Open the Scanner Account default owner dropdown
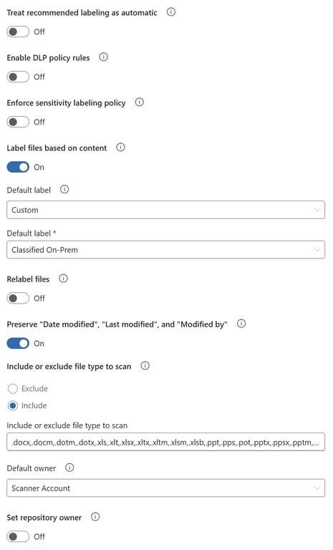 pos(165,488)
